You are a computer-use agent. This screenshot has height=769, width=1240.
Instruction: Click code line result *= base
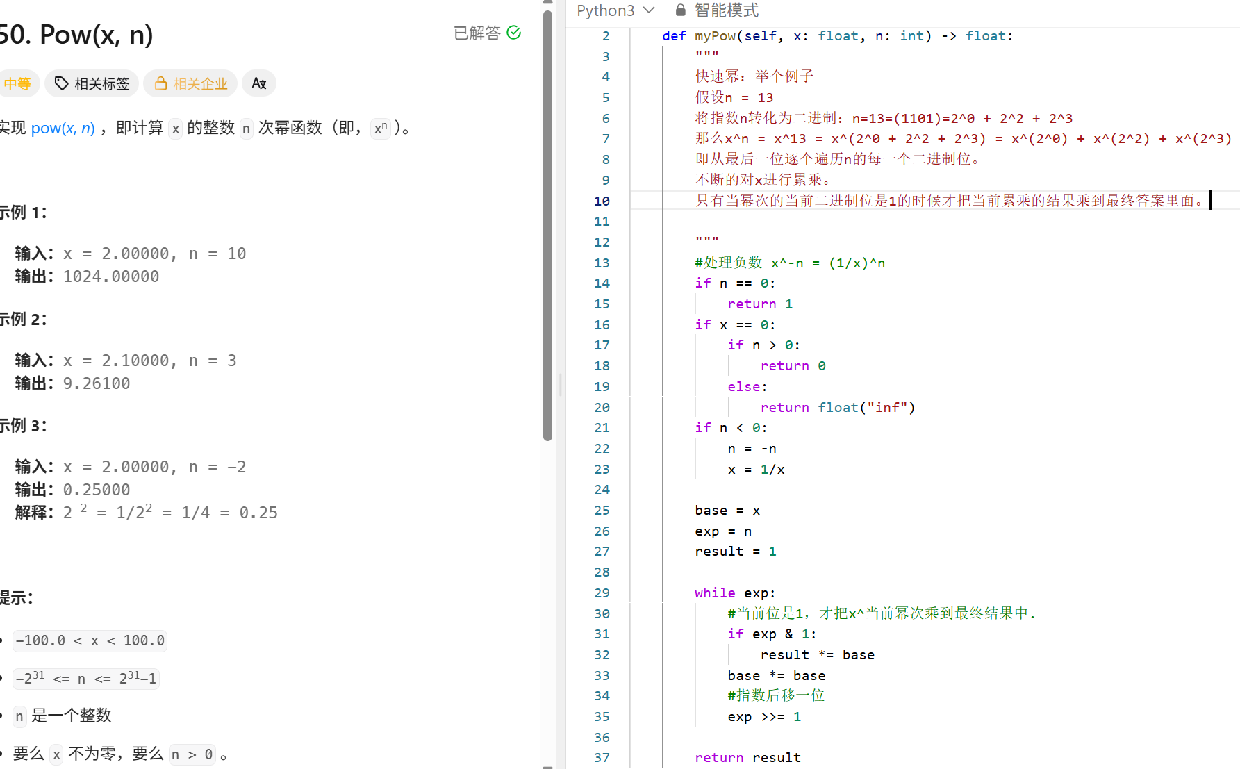[818, 654]
